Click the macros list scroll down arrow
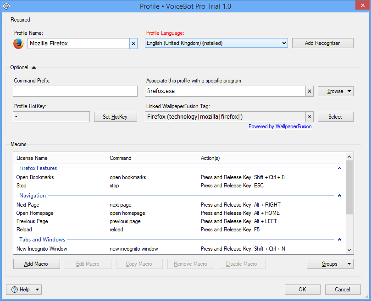Image resolution: width=371 pixels, height=301 pixels. click(x=349, y=250)
